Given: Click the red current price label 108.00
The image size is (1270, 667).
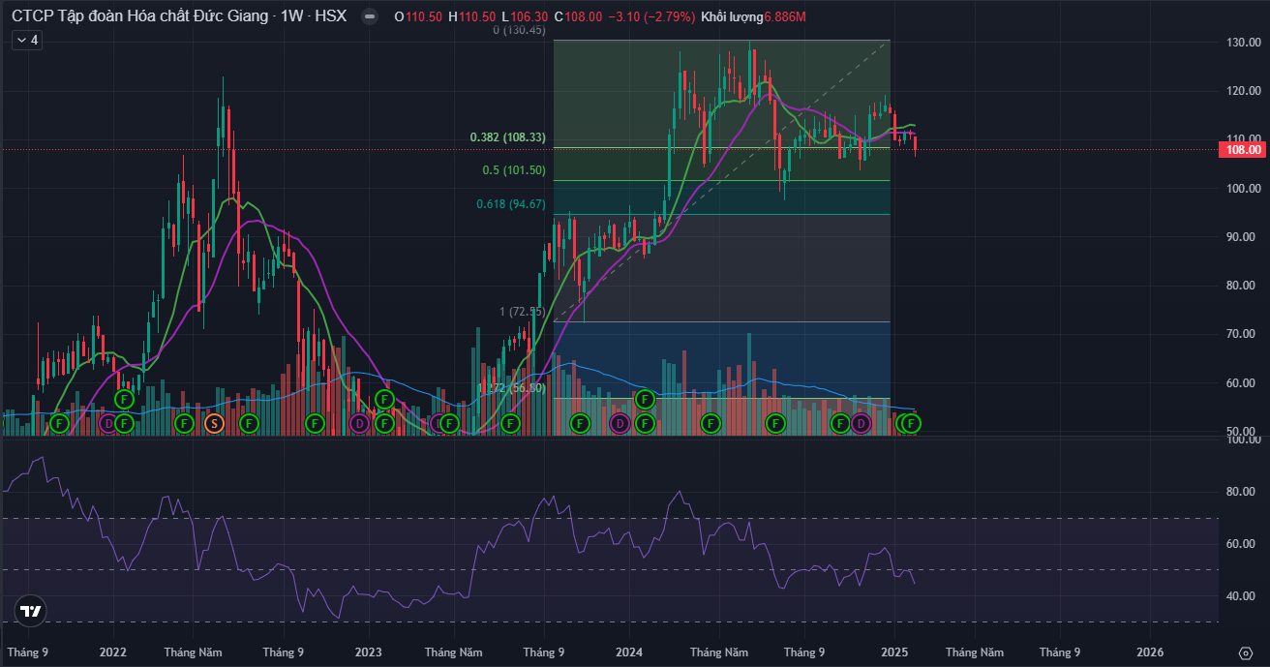Looking at the screenshot, I should pyautogui.click(x=1243, y=149).
